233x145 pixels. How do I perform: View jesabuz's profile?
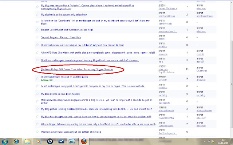pyautogui.click(x=163, y=46)
